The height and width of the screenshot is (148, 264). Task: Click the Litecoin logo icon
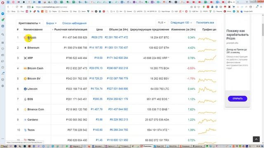pos(25,89)
